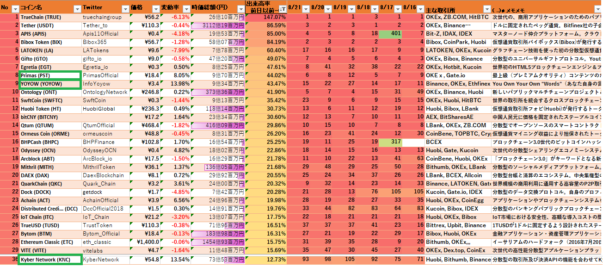Click the truechaingroup Twitter handle
The height and width of the screenshot is (267, 603).
[101, 17]
